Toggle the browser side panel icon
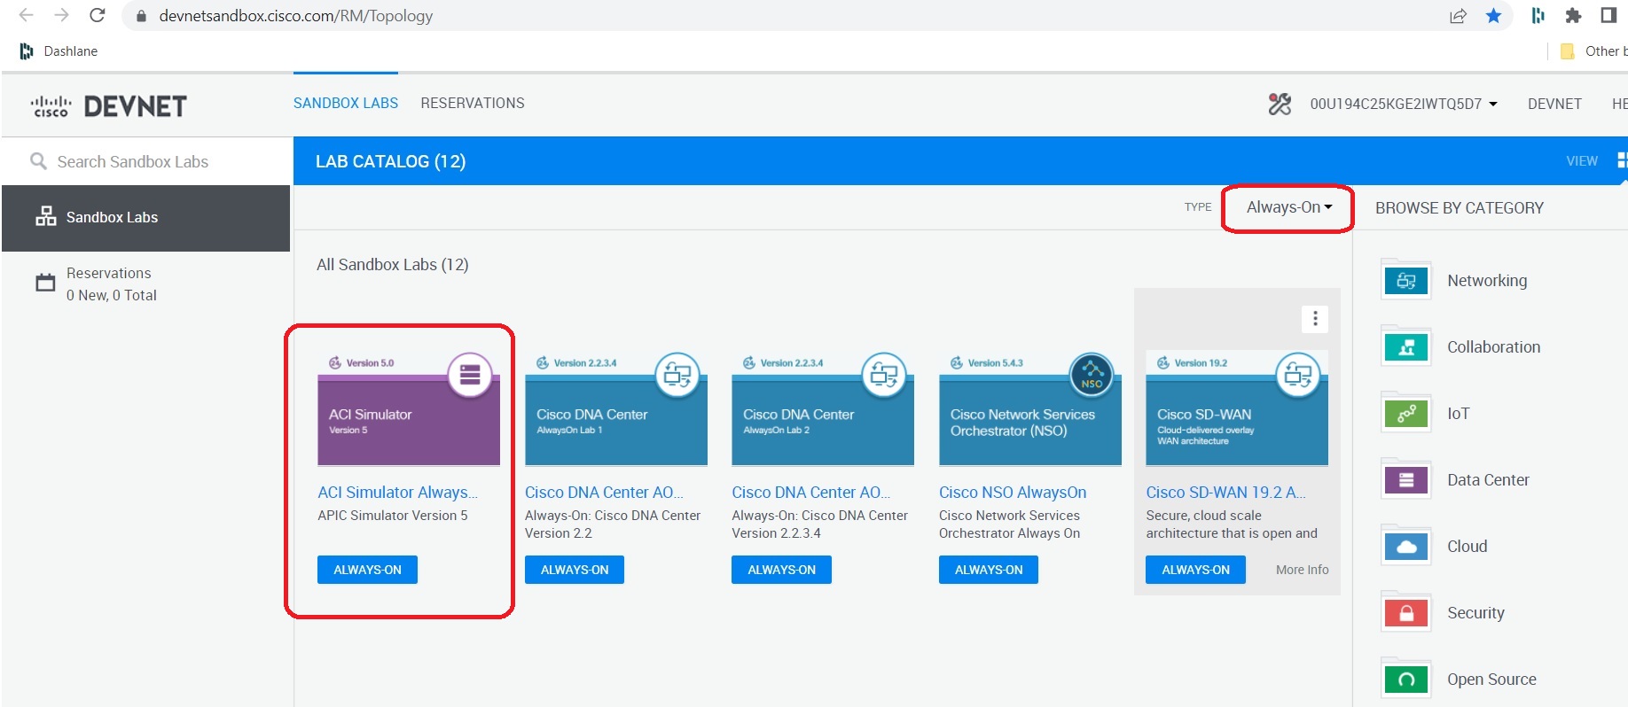Viewport: 1628px width, 707px height. [1608, 16]
